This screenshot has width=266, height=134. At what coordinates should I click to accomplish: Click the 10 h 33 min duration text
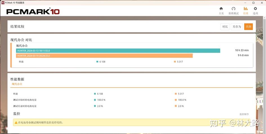[242, 50]
